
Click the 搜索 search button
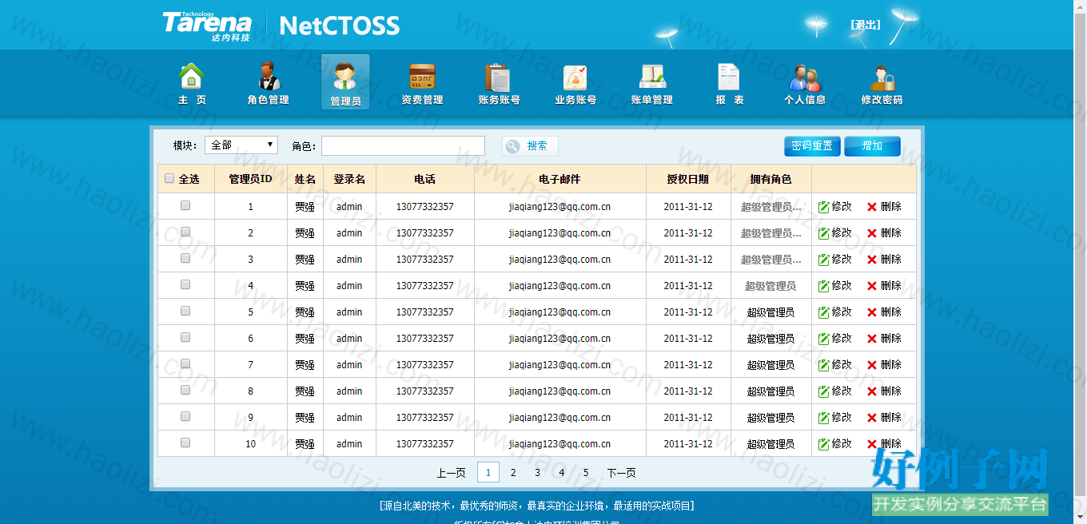point(530,146)
